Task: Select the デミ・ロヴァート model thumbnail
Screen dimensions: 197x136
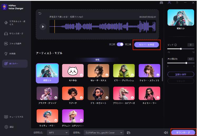Action: click(98, 93)
